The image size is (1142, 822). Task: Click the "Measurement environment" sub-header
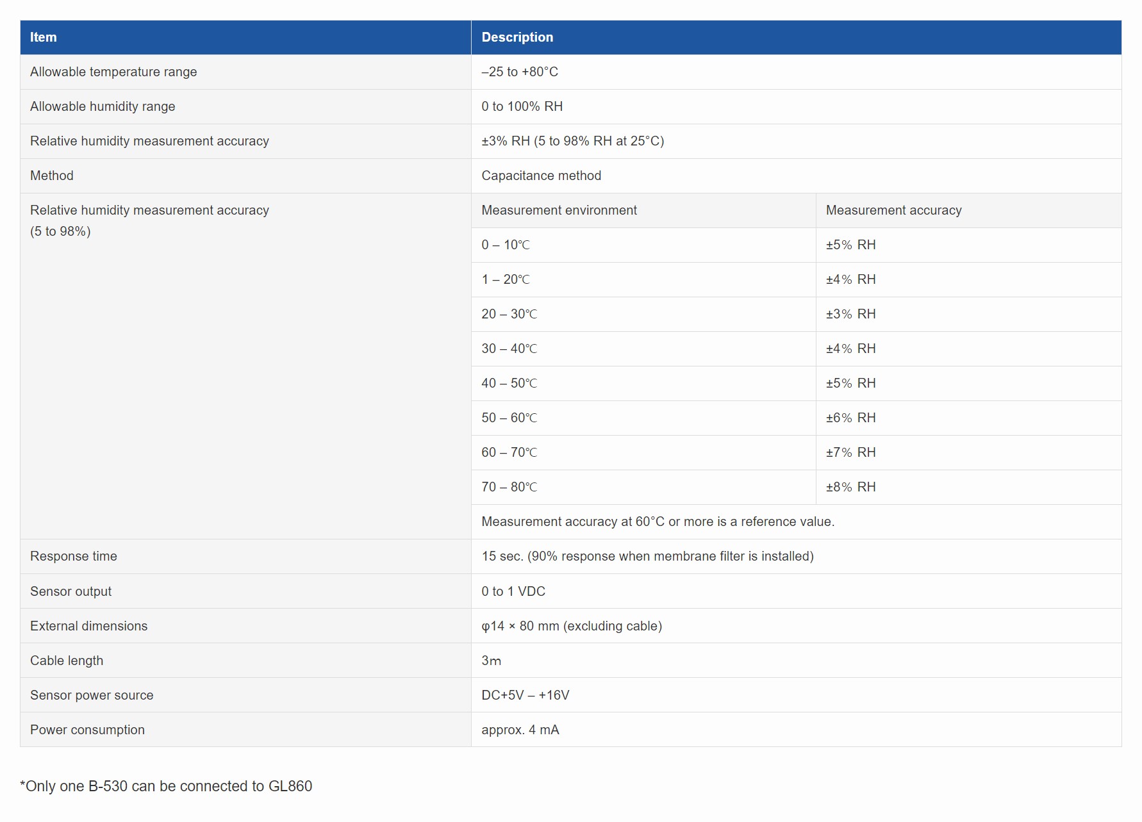[x=643, y=210]
